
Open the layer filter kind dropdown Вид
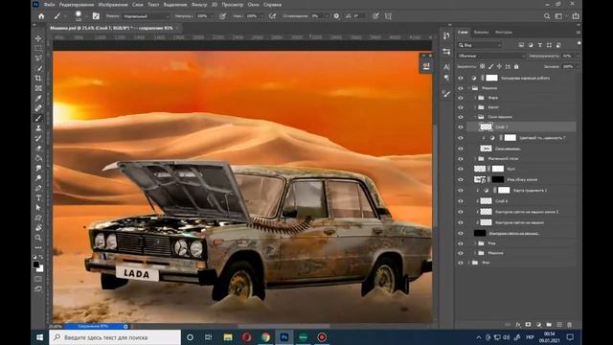coord(479,45)
